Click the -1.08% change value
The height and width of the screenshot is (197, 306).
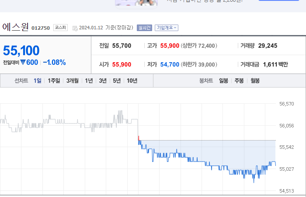(x=54, y=62)
